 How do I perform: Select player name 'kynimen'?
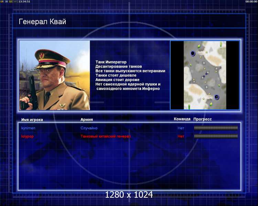28,128
